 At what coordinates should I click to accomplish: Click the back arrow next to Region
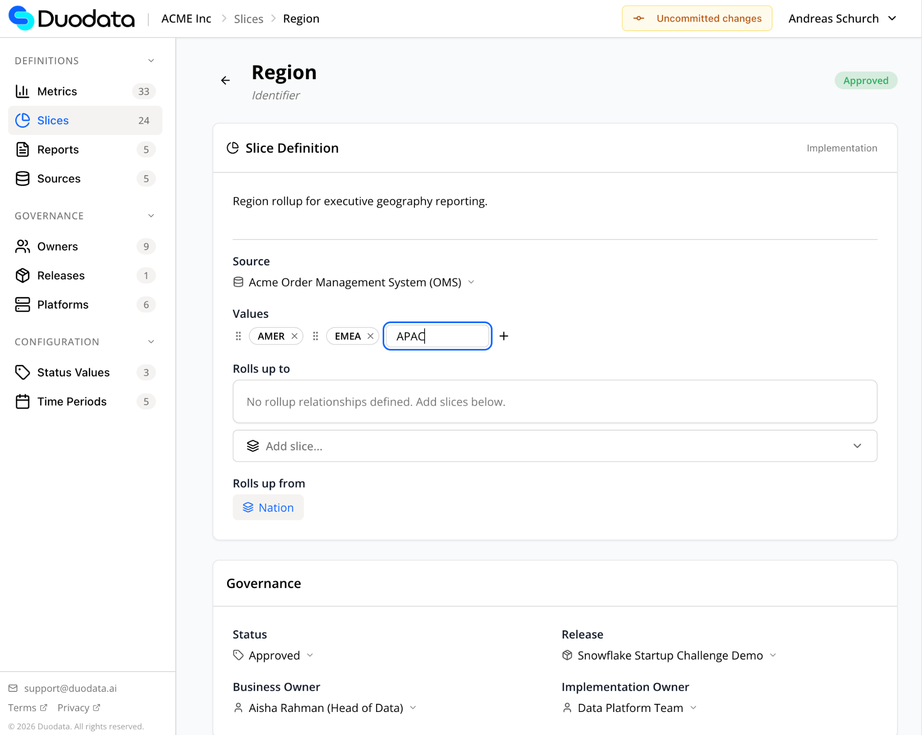[x=225, y=80]
